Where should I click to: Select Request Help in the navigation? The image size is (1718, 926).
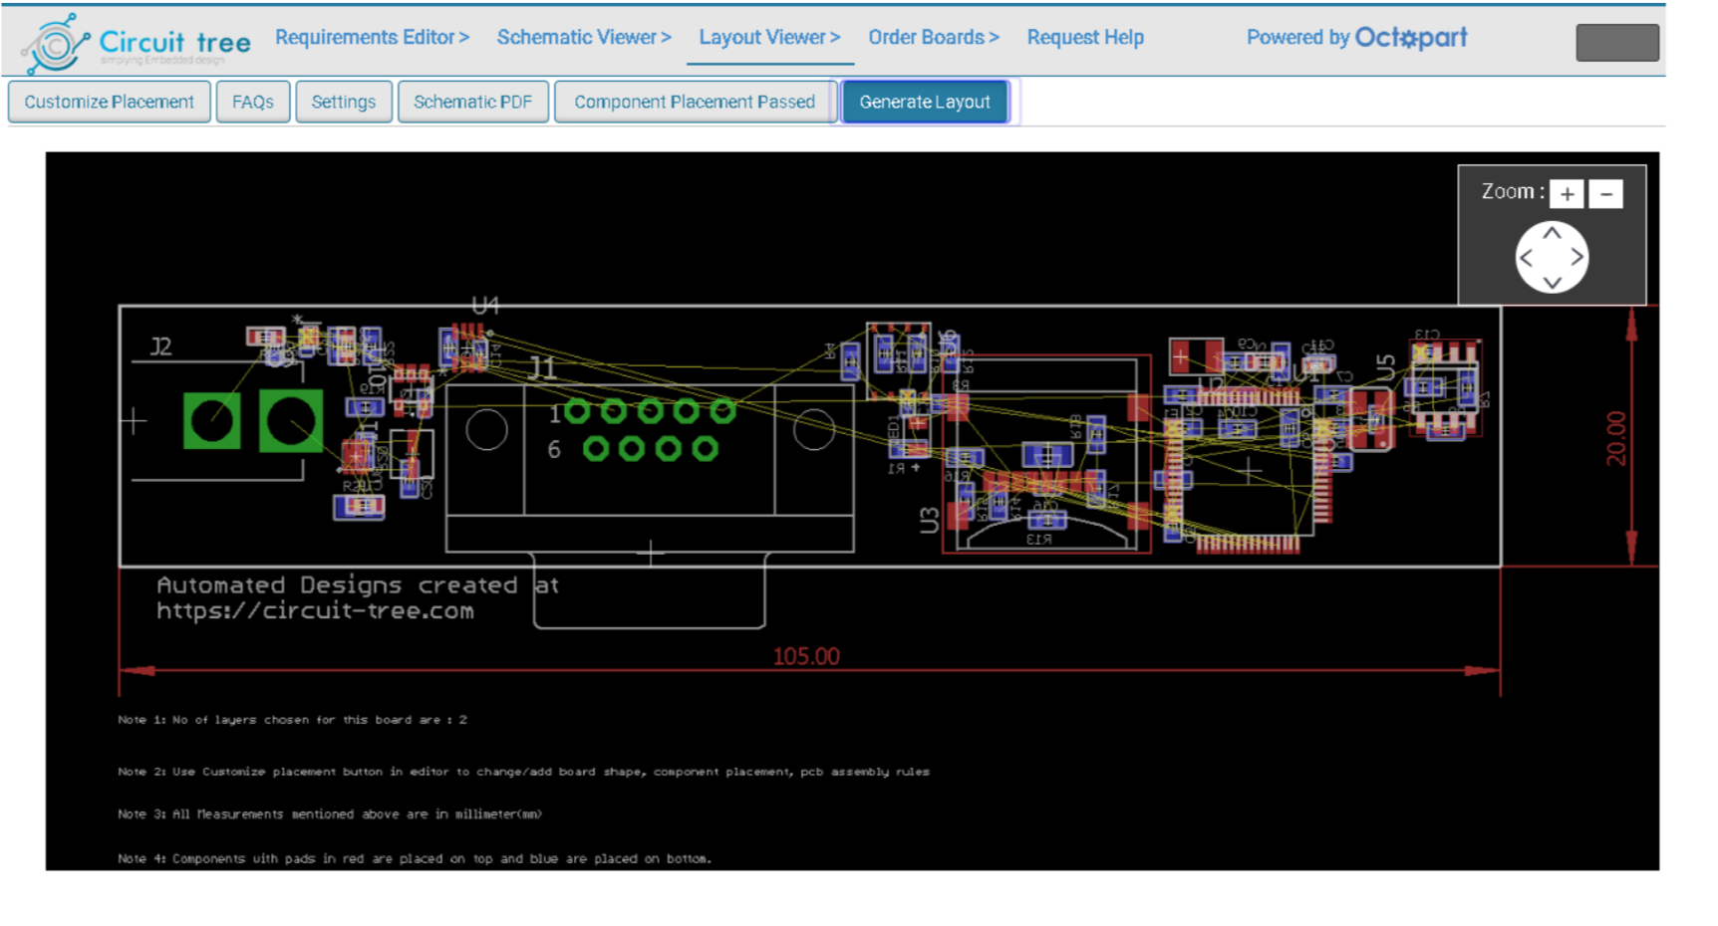pos(1085,38)
